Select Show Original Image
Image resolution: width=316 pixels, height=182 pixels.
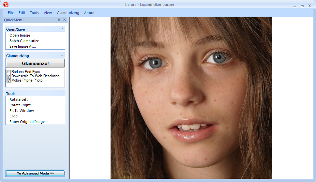click(x=27, y=122)
